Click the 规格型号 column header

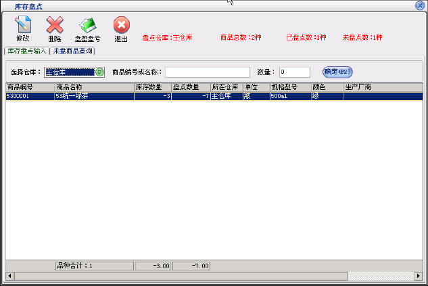tap(289, 87)
